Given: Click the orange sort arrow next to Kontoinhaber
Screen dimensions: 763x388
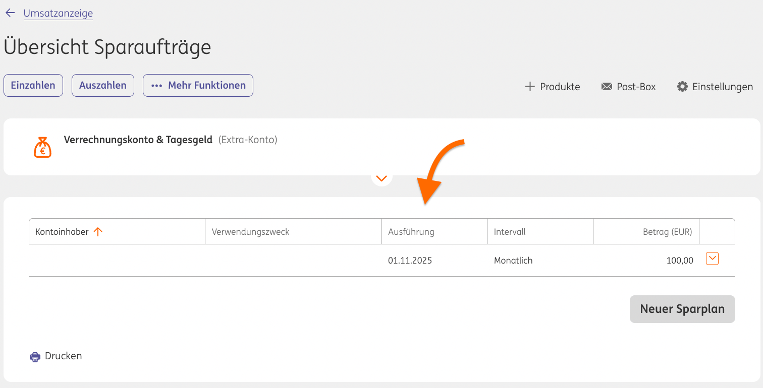Looking at the screenshot, I should pyautogui.click(x=98, y=232).
